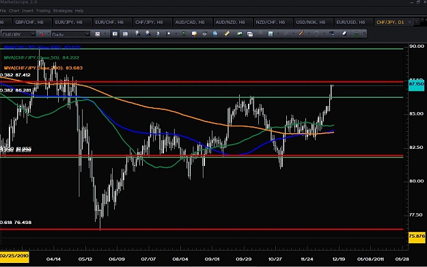
Task: Open the CHF/JPY symbol dropdown
Action: (33, 34)
